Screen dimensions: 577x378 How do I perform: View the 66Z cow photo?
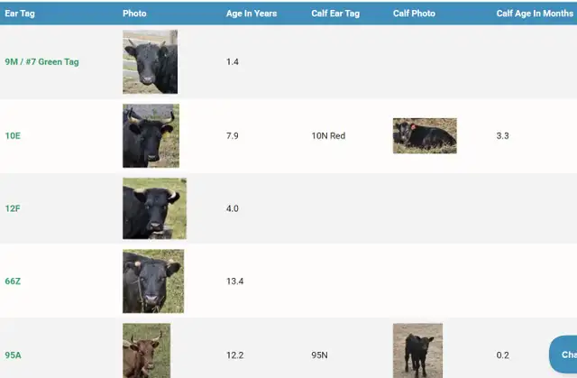coord(153,281)
